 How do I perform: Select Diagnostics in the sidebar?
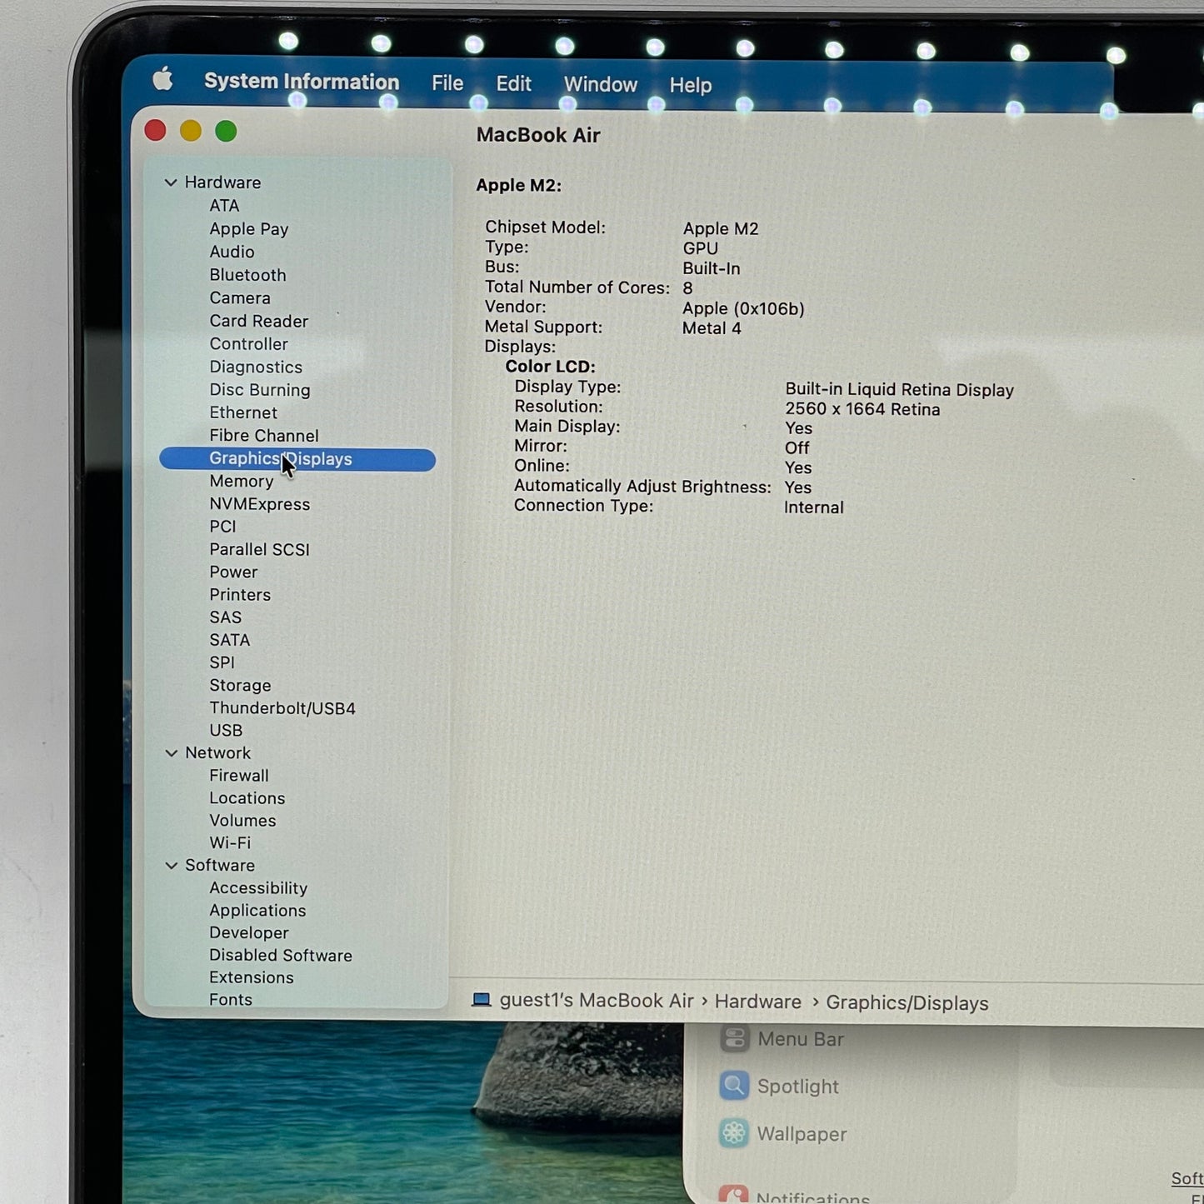256,367
